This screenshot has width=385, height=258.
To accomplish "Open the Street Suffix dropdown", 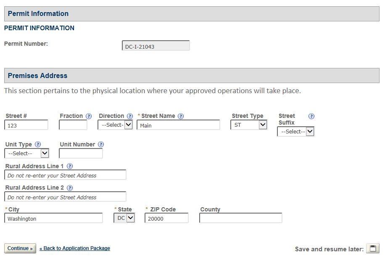I will (x=295, y=132).
